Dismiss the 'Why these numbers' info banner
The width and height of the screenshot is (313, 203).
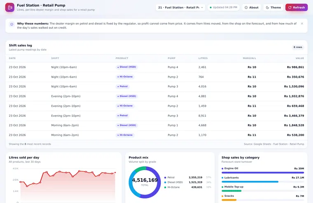coord(302,23)
